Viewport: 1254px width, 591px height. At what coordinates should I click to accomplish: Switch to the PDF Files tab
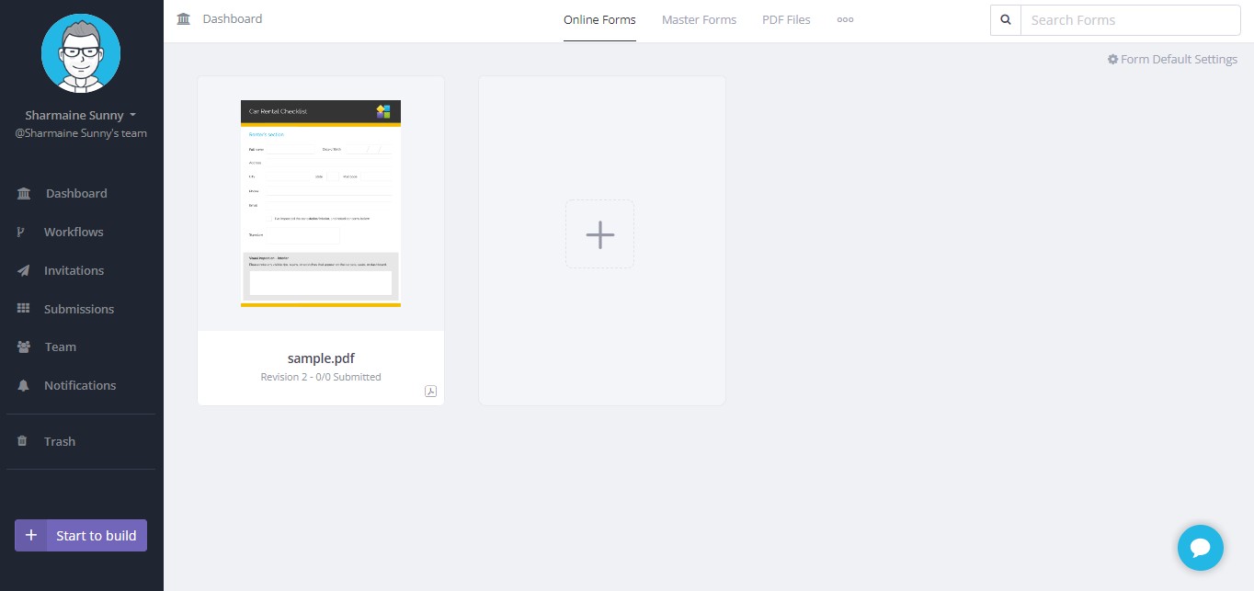tap(786, 20)
